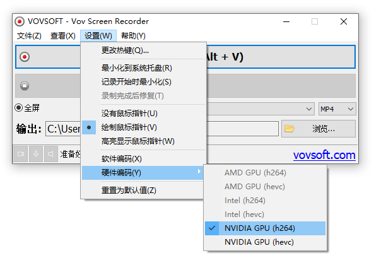Click the folder icon on browse button
The height and width of the screenshot is (258, 374).
pos(289,129)
